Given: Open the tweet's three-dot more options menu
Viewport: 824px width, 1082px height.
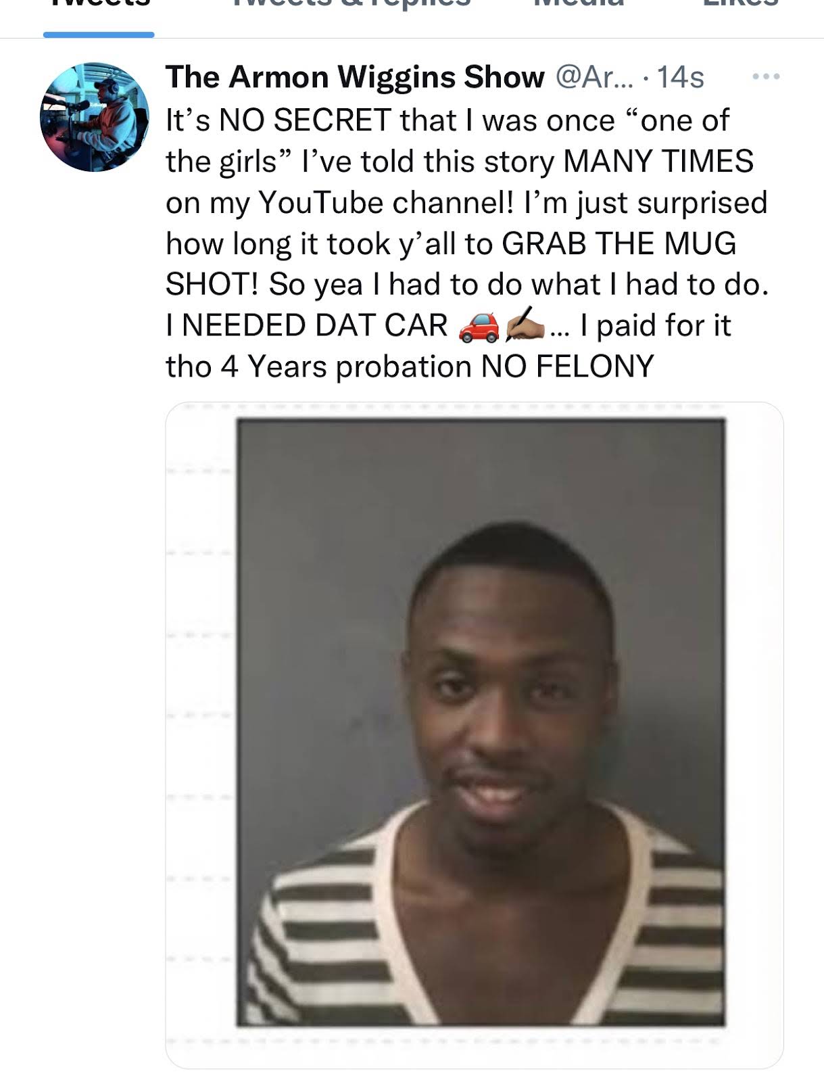Looking at the screenshot, I should (x=767, y=76).
